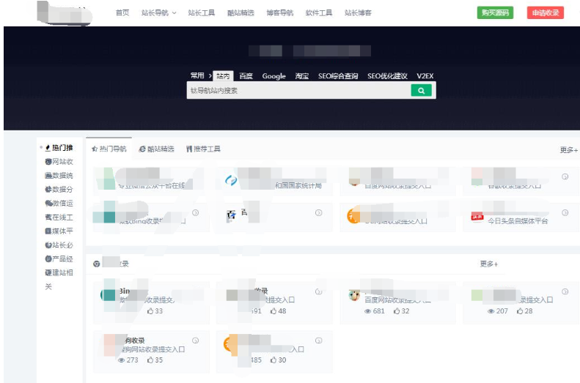Click 更多+ in the 收录 section header
Screen dimensions: 580x383
[x=489, y=264]
